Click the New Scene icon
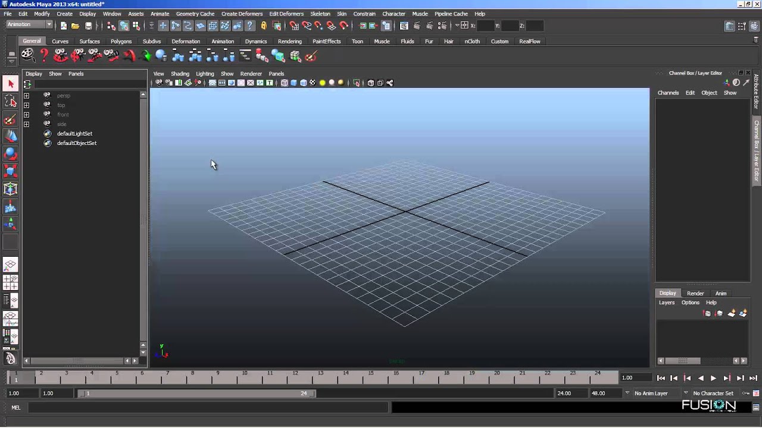The height and width of the screenshot is (428, 762). [64, 26]
